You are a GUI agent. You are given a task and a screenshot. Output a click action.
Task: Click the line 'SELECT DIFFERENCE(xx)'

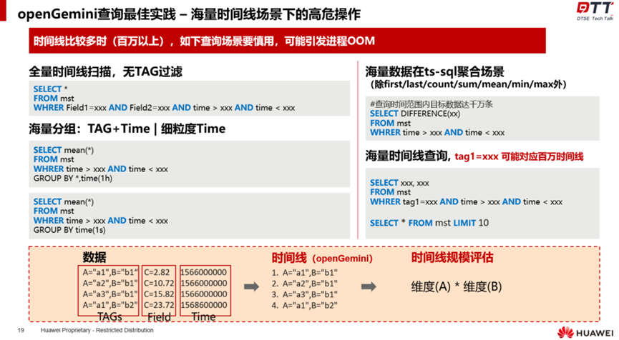415,114
